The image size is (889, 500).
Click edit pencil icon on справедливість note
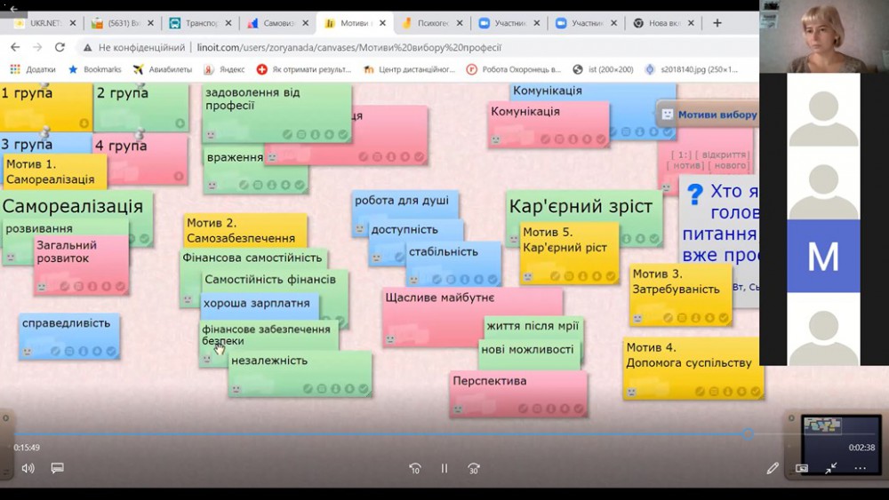tap(55, 351)
